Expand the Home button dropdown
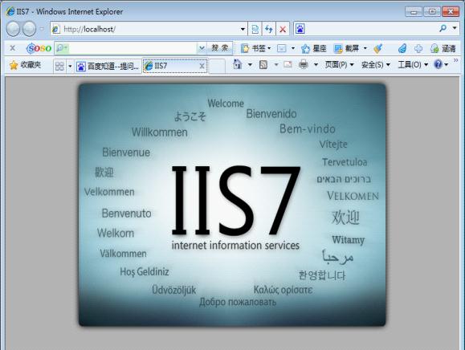Image resolution: width=465 pixels, height=350 pixels. (x=250, y=64)
